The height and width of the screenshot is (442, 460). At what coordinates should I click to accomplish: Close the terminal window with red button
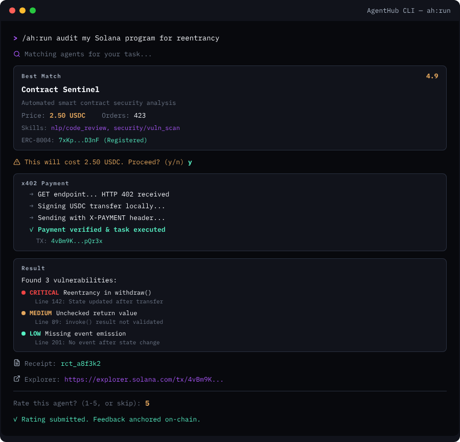12,11
